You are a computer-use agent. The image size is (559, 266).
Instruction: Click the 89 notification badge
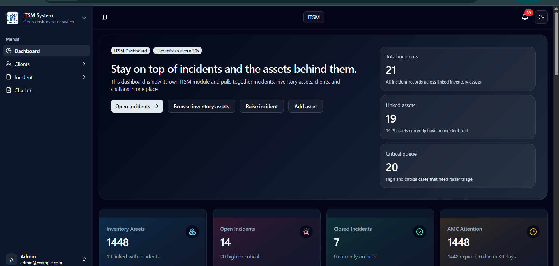[x=529, y=13]
